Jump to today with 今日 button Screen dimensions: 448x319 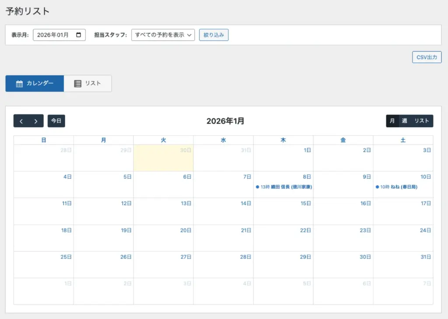click(56, 121)
